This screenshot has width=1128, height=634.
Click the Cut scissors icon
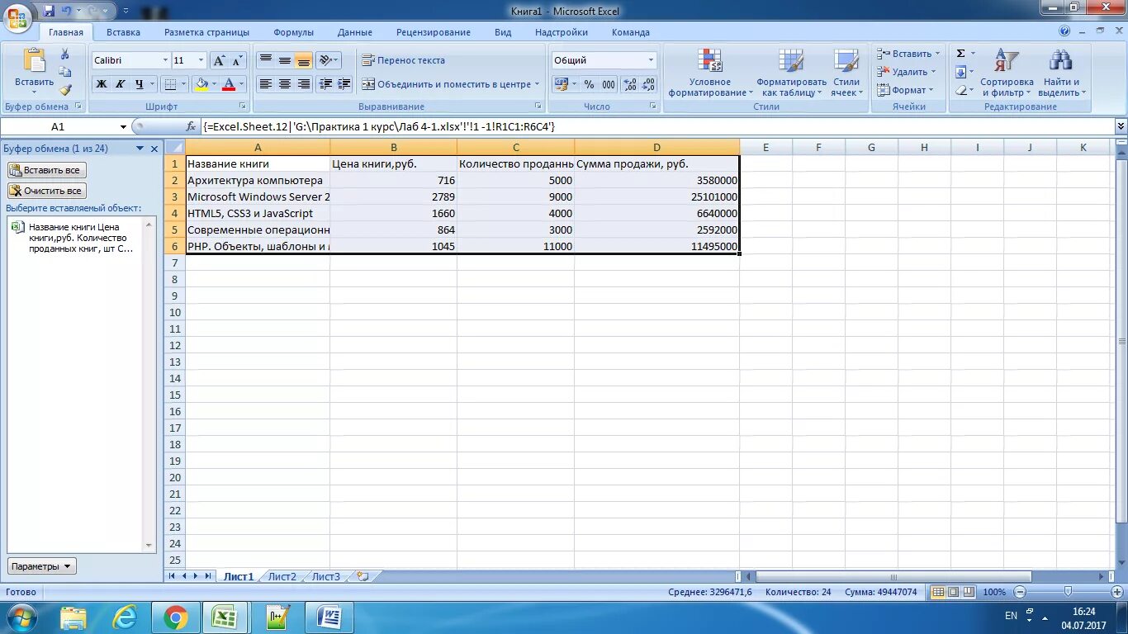point(65,54)
